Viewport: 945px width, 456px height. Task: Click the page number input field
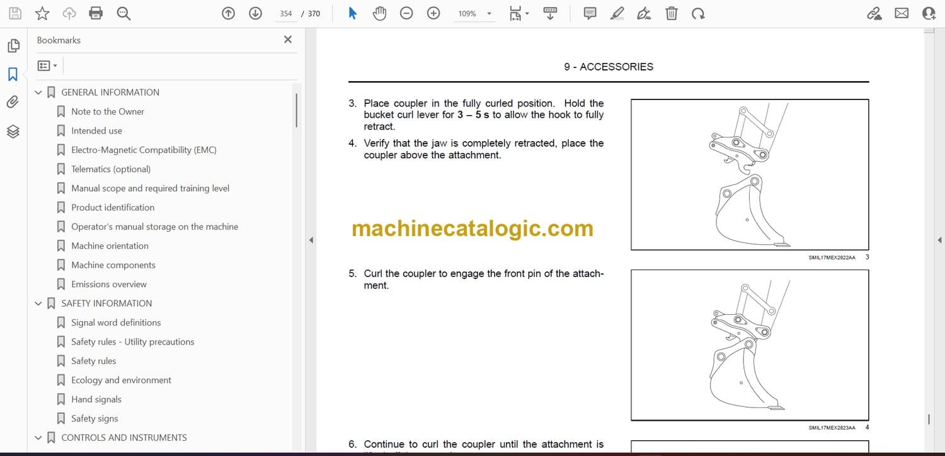tap(286, 13)
